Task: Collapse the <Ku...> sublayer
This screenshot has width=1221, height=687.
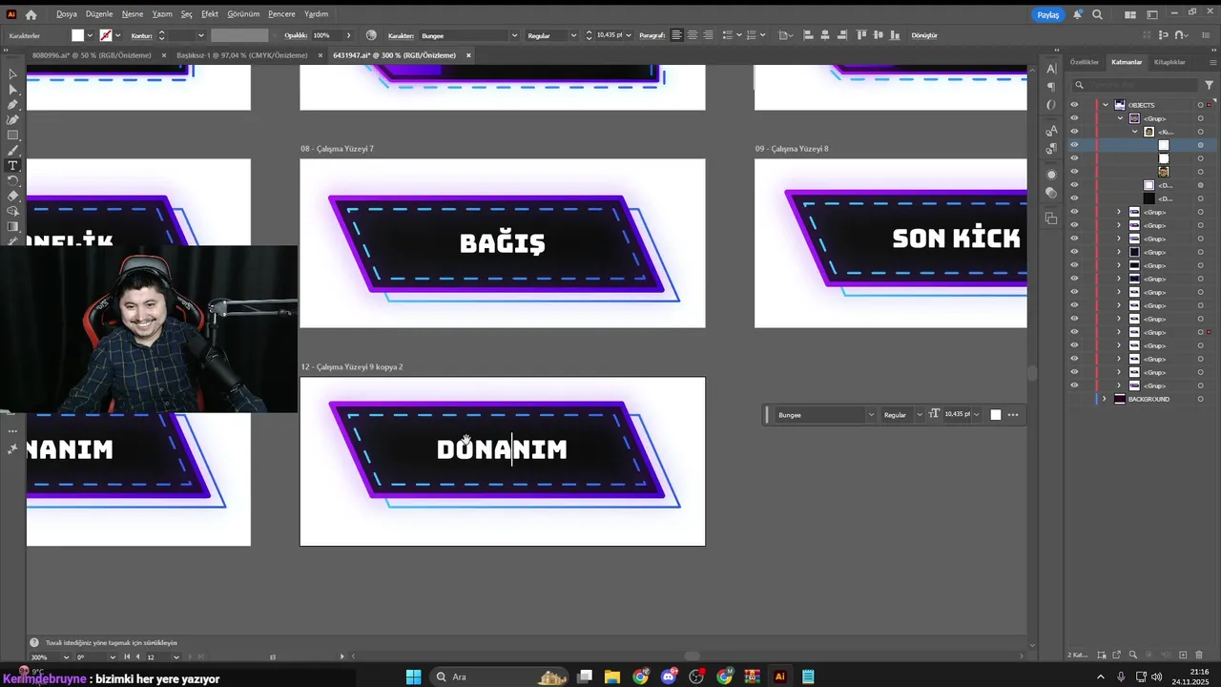Action: 1134,132
